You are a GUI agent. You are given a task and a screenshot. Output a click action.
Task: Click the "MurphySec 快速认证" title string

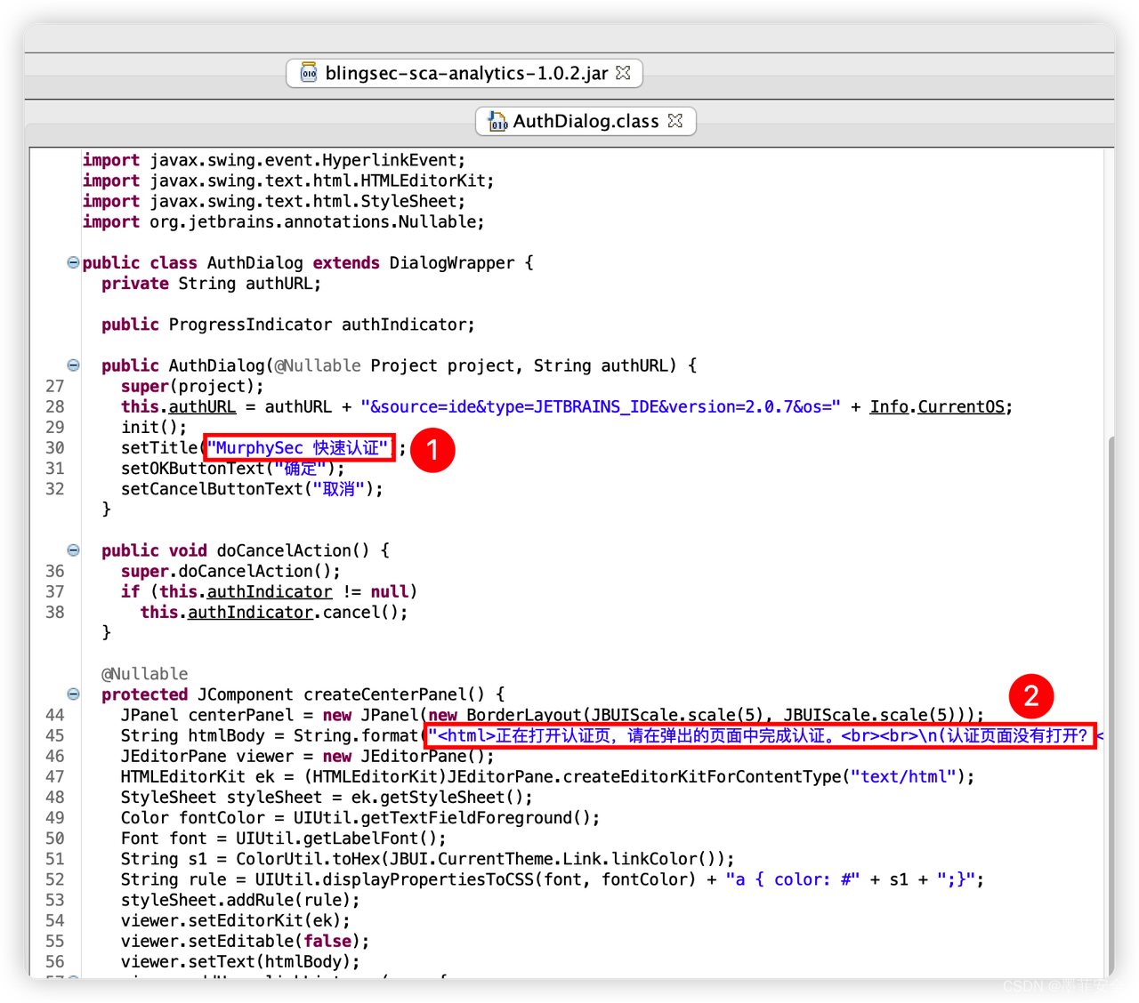[299, 447]
